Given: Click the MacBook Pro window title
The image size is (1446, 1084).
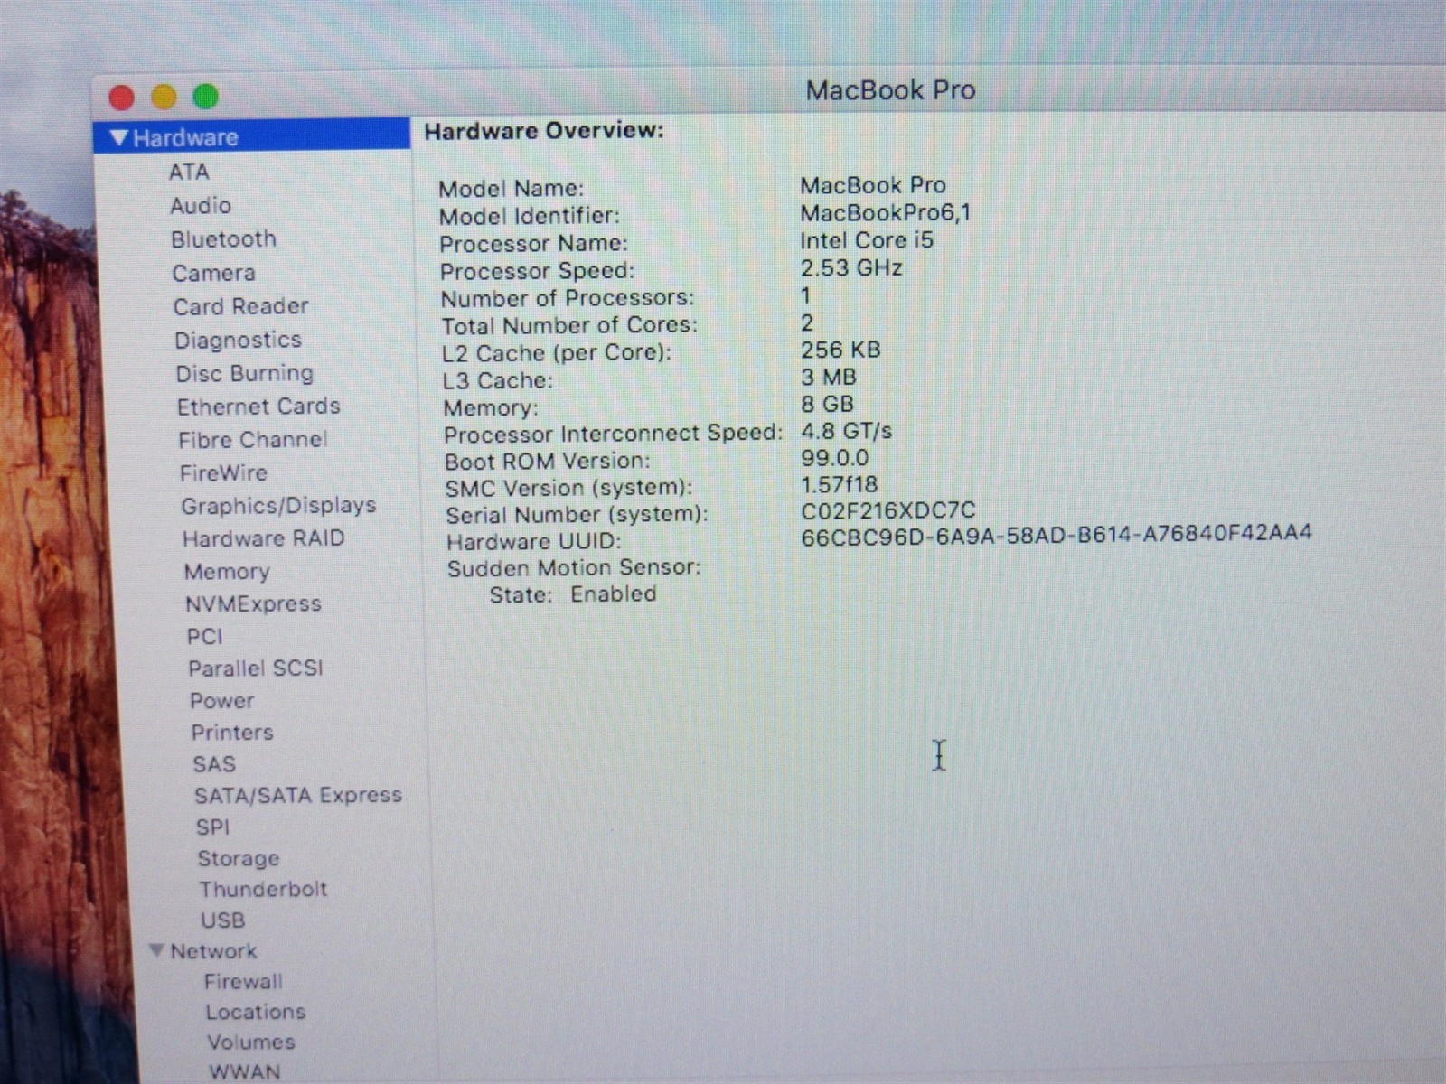Looking at the screenshot, I should click(x=890, y=90).
